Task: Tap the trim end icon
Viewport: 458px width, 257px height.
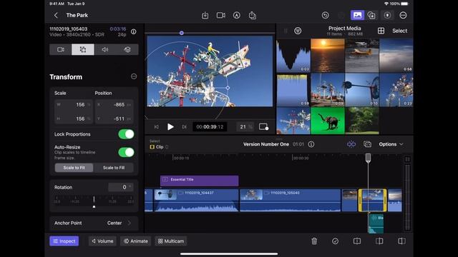Action: pyautogui.click(x=401, y=241)
